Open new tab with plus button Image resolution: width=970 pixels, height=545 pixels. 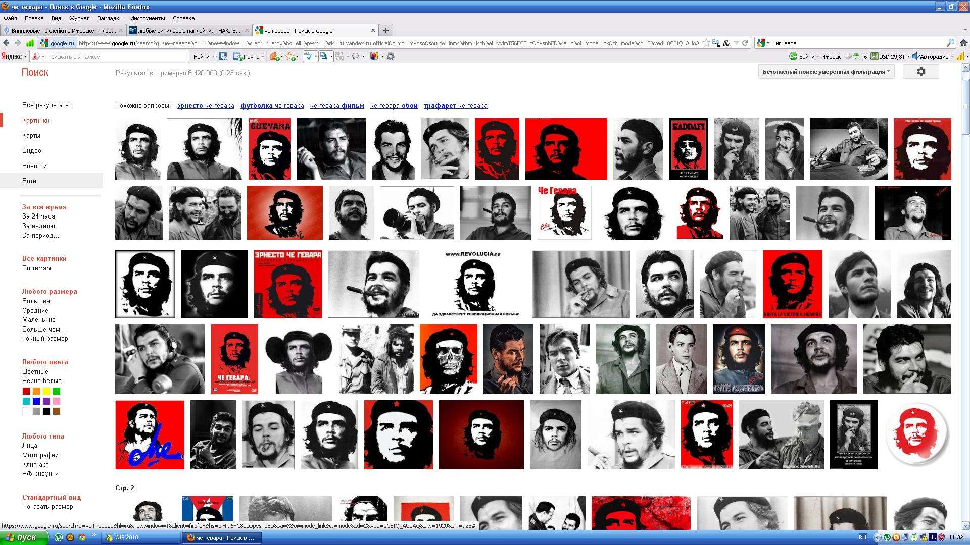point(385,30)
